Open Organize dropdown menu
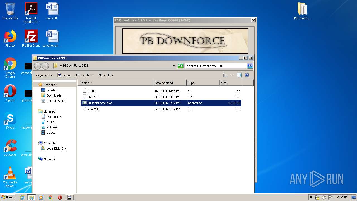The height and width of the screenshot is (201, 357). (x=44, y=75)
